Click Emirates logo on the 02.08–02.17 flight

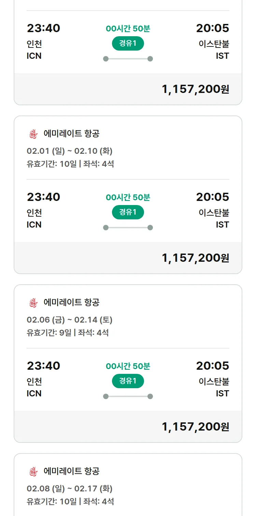click(32, 472)
